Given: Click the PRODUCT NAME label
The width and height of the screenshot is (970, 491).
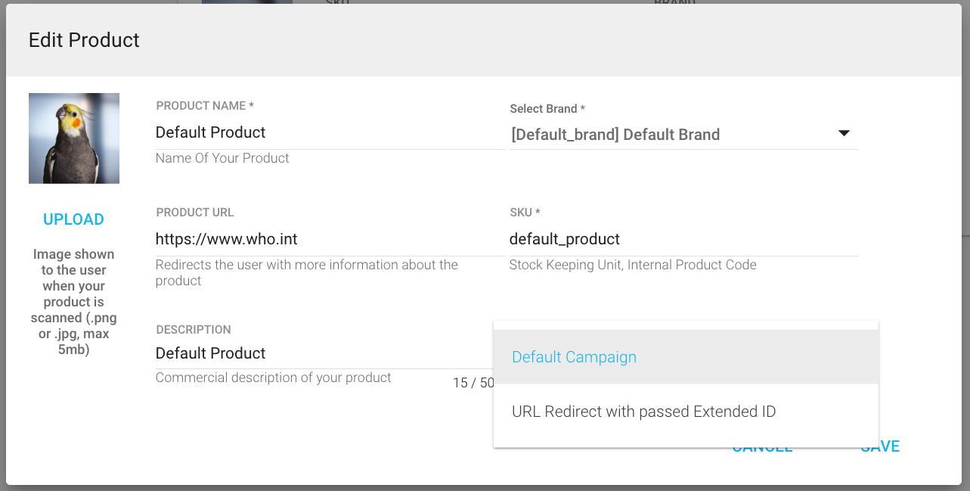Looking at the screenshot, I should click(x=204, y=106).
